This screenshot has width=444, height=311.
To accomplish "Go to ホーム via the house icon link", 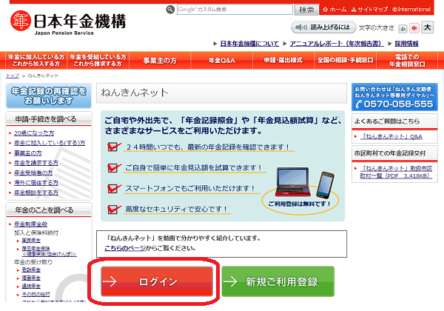I will pyautogui.click(x=334, y=10).
